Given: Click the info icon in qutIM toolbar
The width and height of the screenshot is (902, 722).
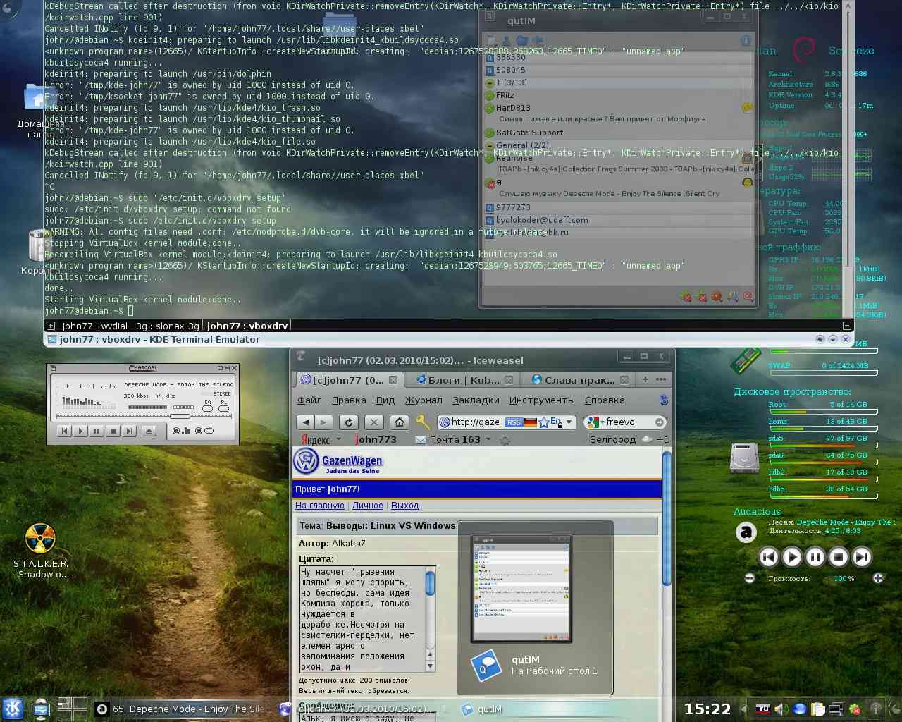Looking at the screenshot, I should click(x=746, y=40).
